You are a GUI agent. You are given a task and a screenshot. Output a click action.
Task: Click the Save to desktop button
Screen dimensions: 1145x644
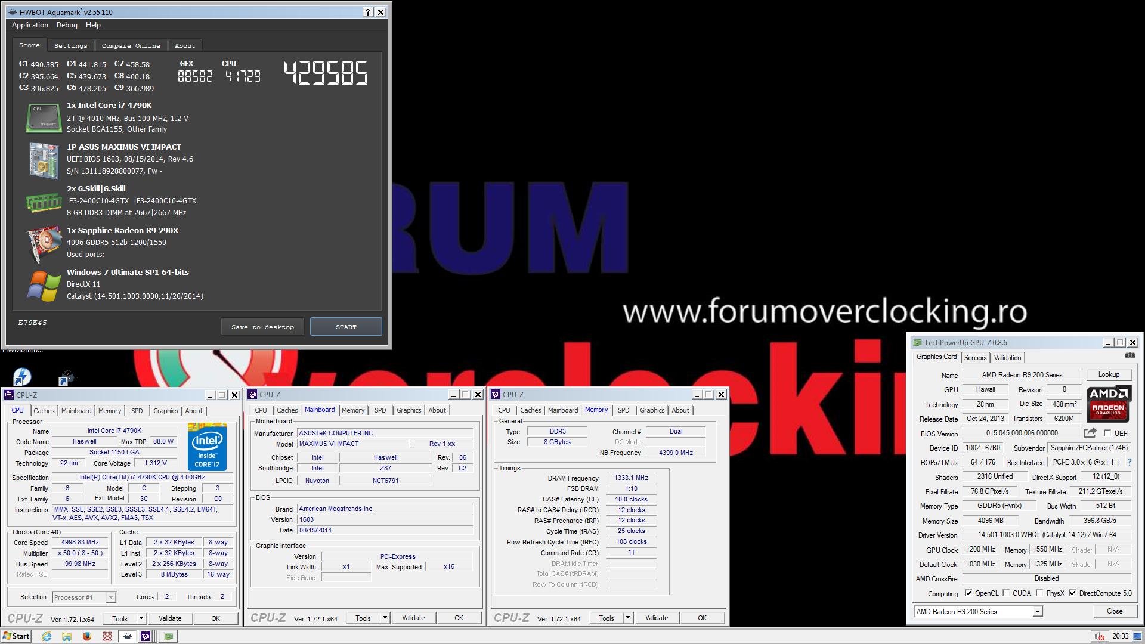[x=262, y=327]
